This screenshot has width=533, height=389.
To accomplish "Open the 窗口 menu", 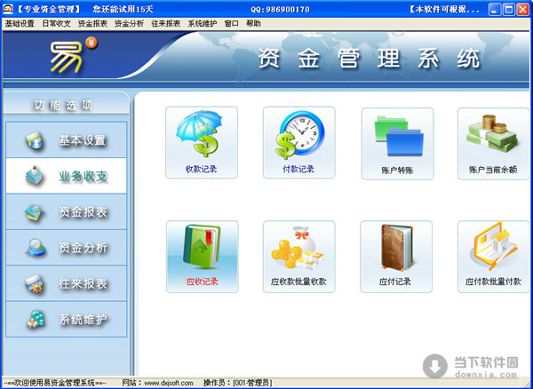I will click(x=232, y=23).
